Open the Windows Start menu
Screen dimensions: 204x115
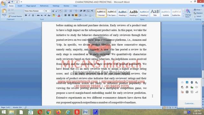4,112
